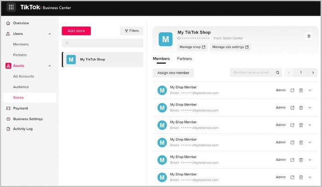The width and height of the screenshot is (322, 187).
Task: Expand sixth shop member row chevron
Action: pos(310,177)
